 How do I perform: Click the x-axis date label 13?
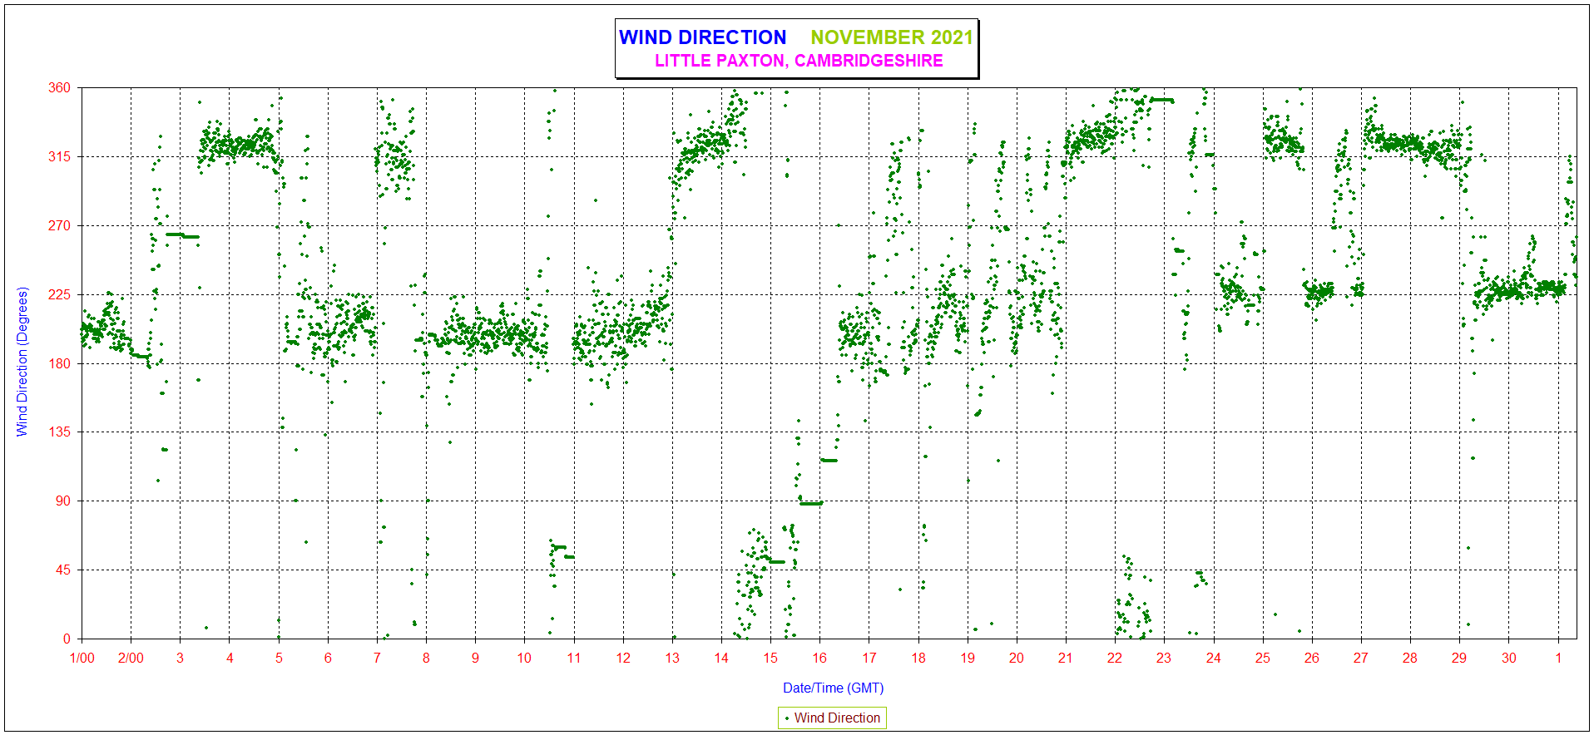(672, 658)
